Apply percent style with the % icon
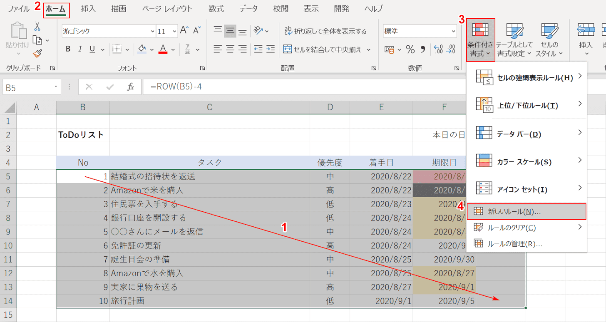 click(410, 50)
